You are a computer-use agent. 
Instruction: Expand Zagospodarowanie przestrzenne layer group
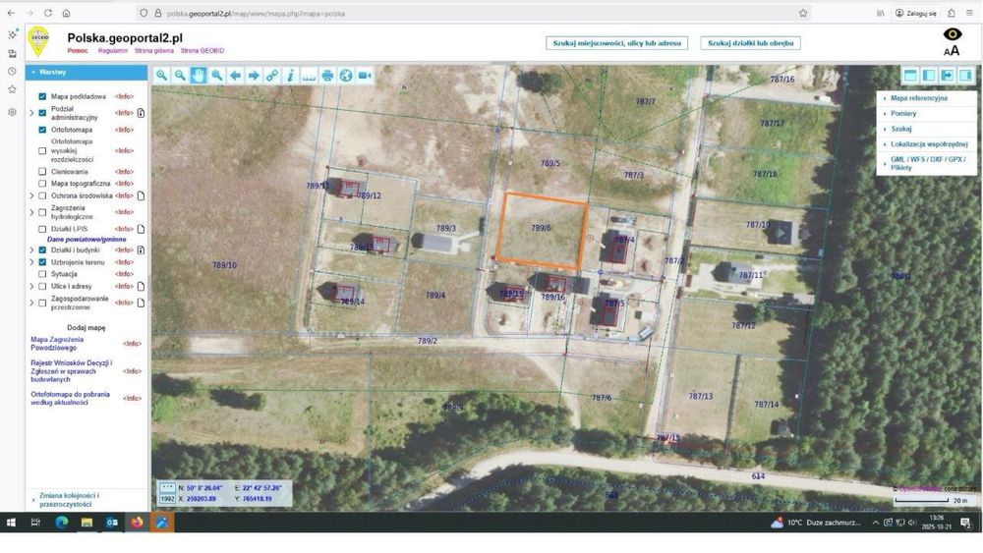32,303
